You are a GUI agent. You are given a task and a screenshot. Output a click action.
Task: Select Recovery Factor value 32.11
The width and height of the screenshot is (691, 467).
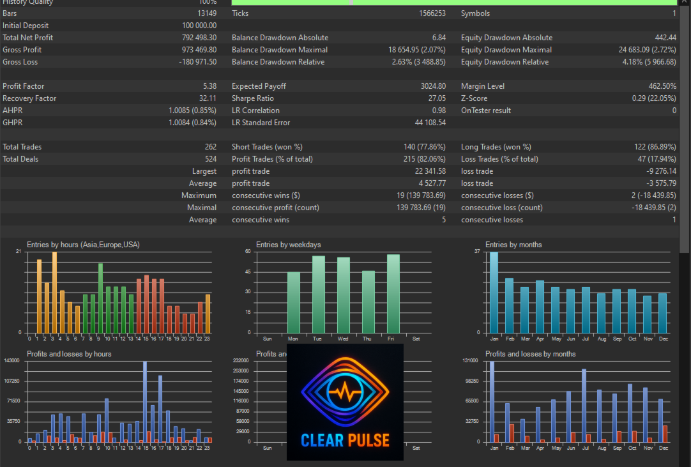pos(208,98)
